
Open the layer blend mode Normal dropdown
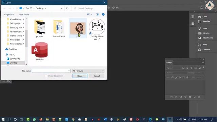pos(176,73)
